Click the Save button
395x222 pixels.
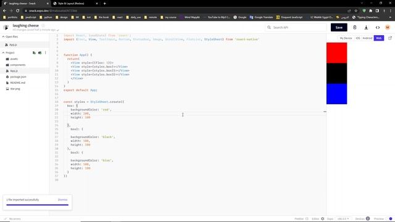click(x=339, y=27)
